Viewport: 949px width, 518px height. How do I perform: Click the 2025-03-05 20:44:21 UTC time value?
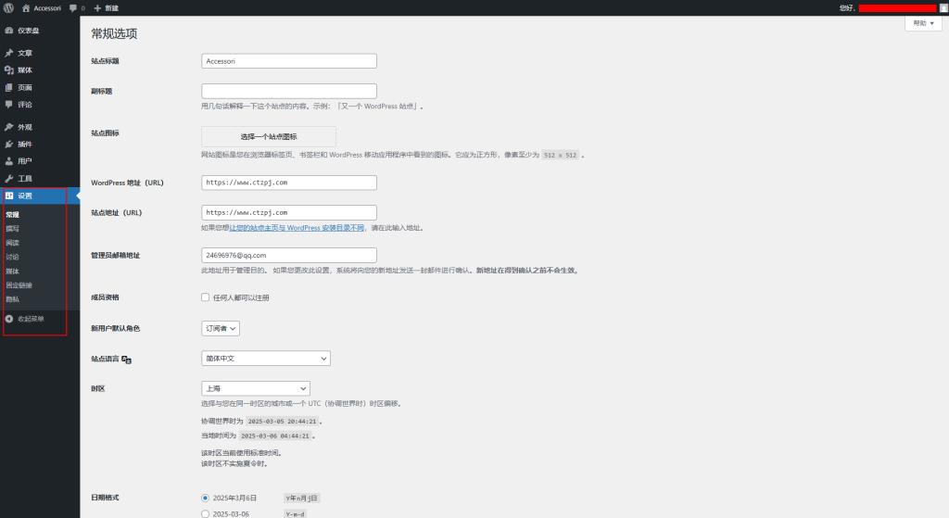[x=282, y=422]
